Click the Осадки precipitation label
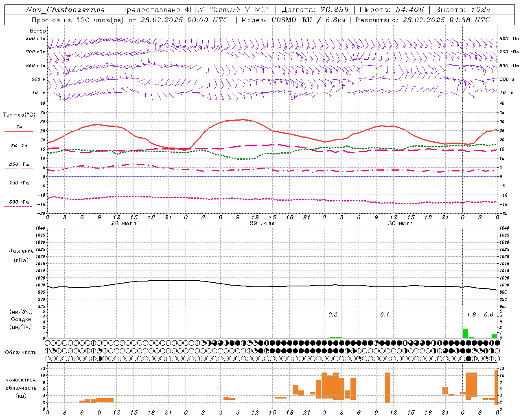Image resolution: width=521 pixels, height=416 pixels. pyautogui.click(x=21, y=319)
